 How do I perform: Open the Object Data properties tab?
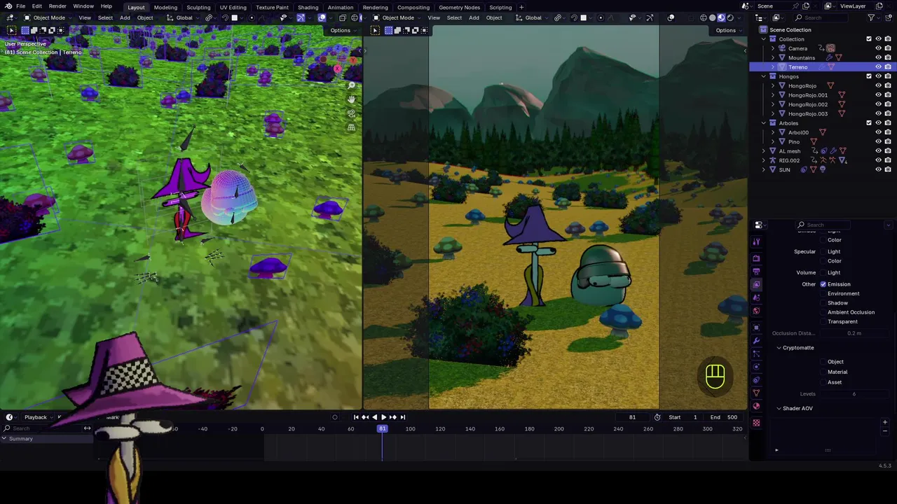tap(756, 393)
